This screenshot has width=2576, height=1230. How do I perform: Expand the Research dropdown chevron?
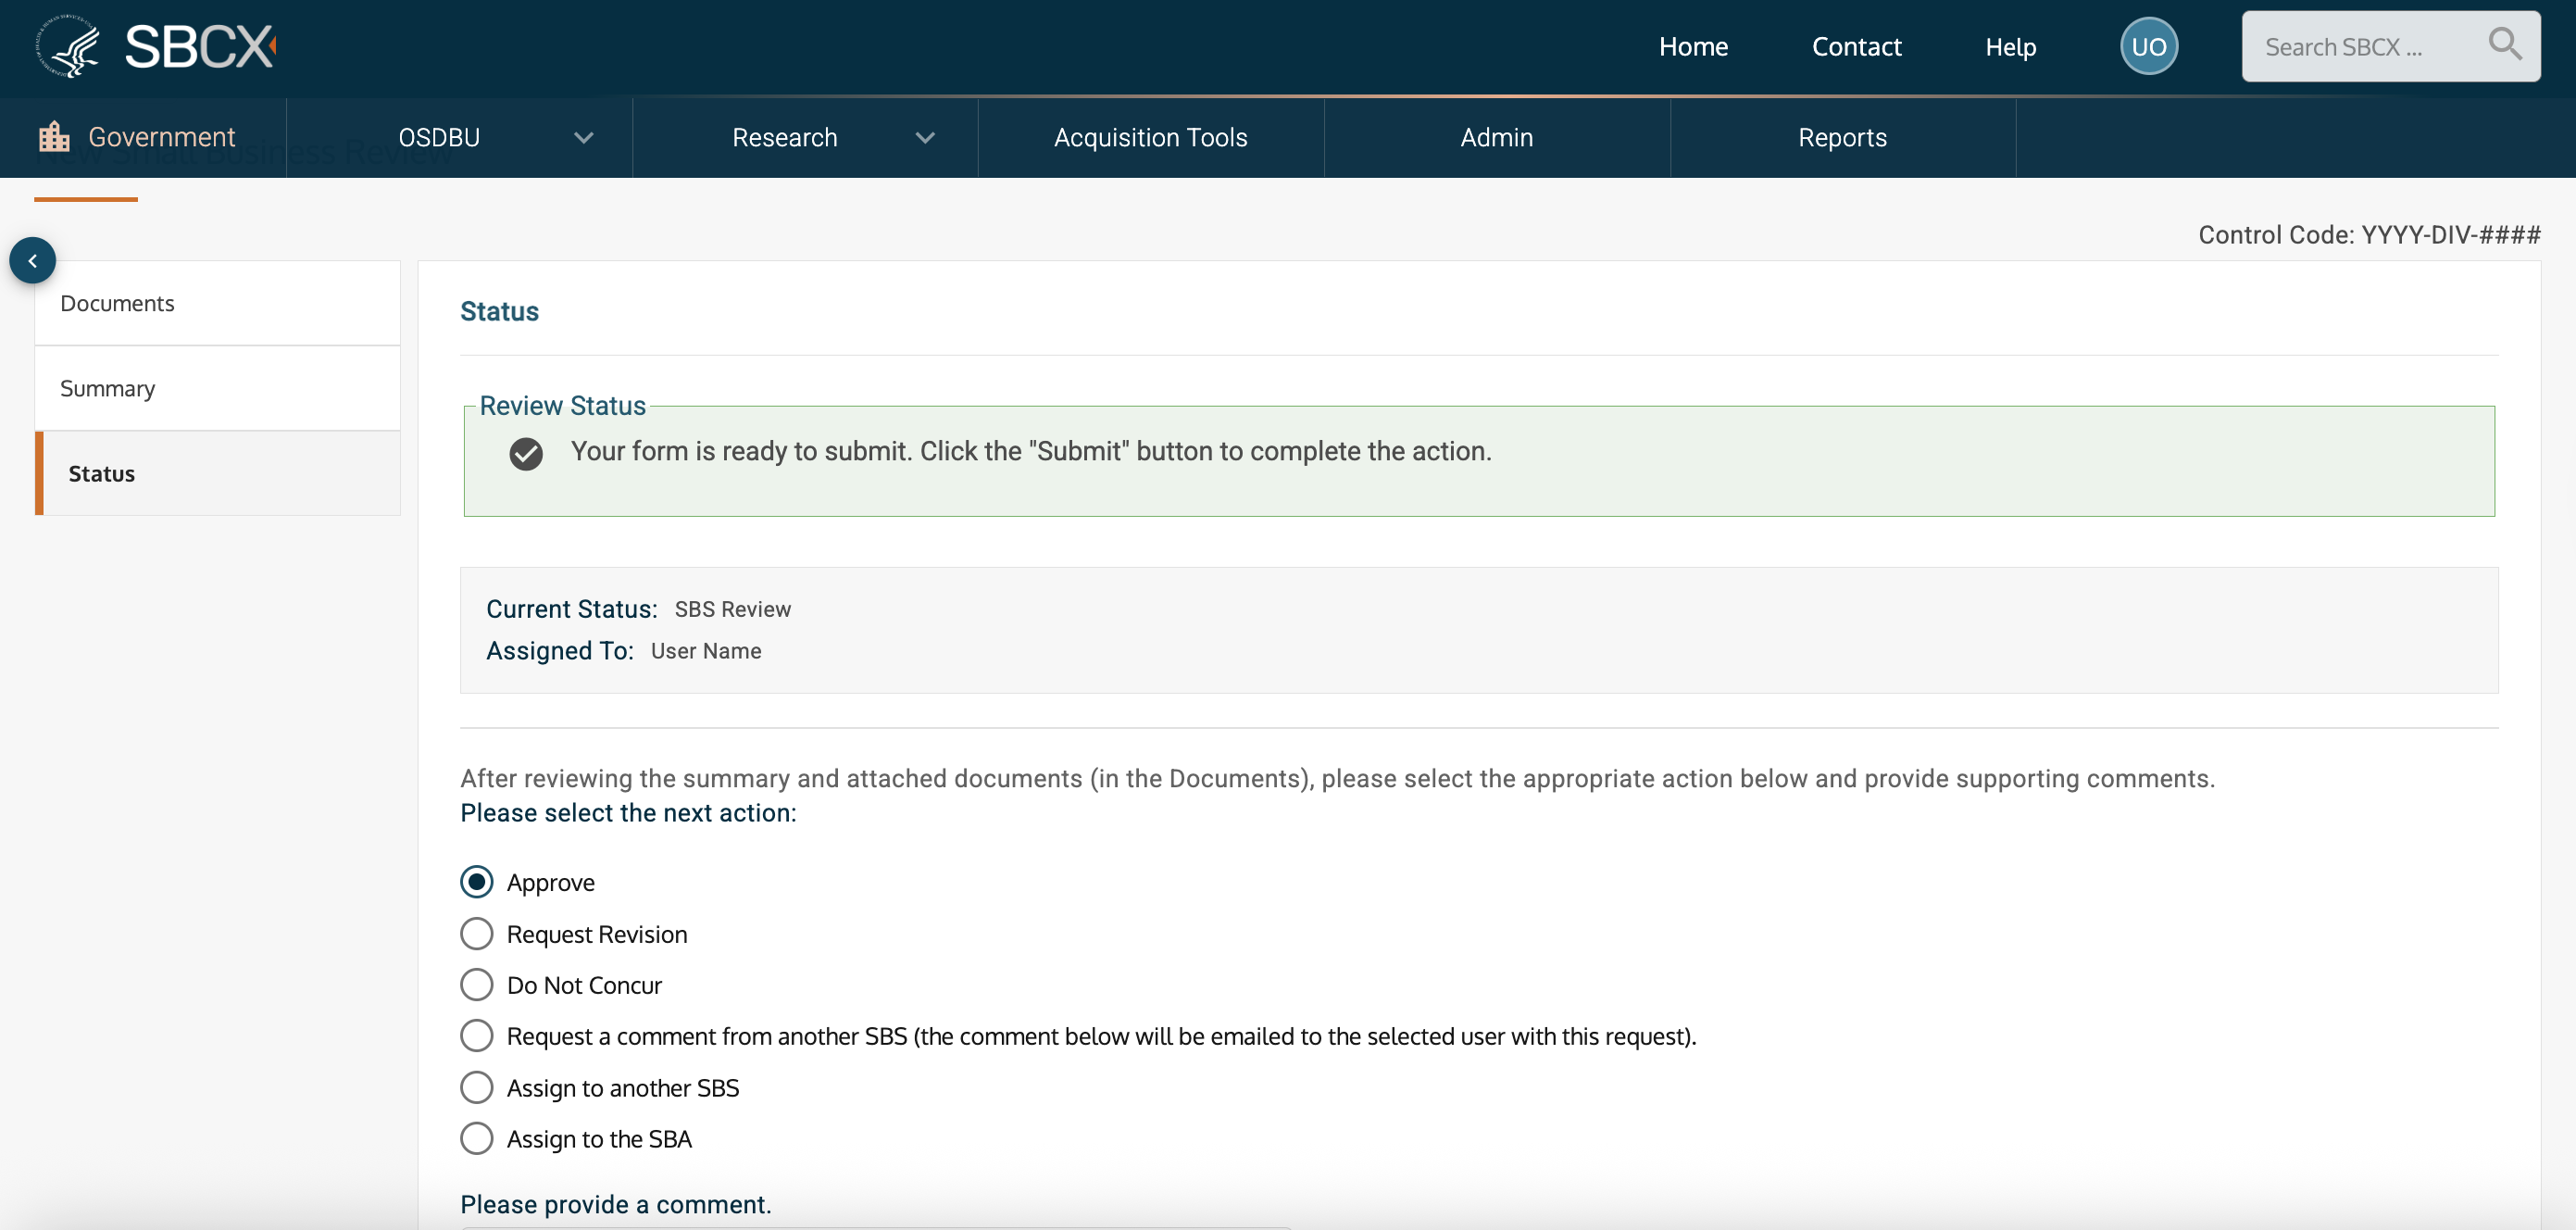pyautogui.click(x=925, y=138)
